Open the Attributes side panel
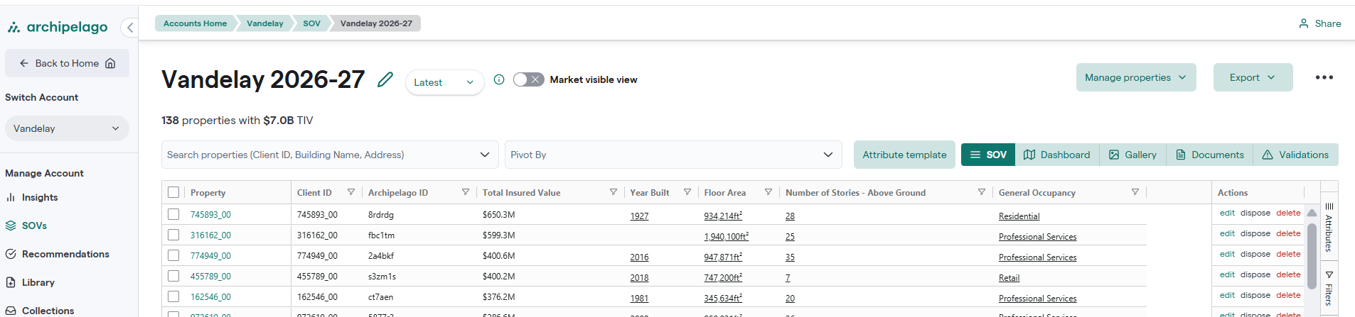Image resolution: width=1355 pixels, height=317 pixels. (1329, 227)
